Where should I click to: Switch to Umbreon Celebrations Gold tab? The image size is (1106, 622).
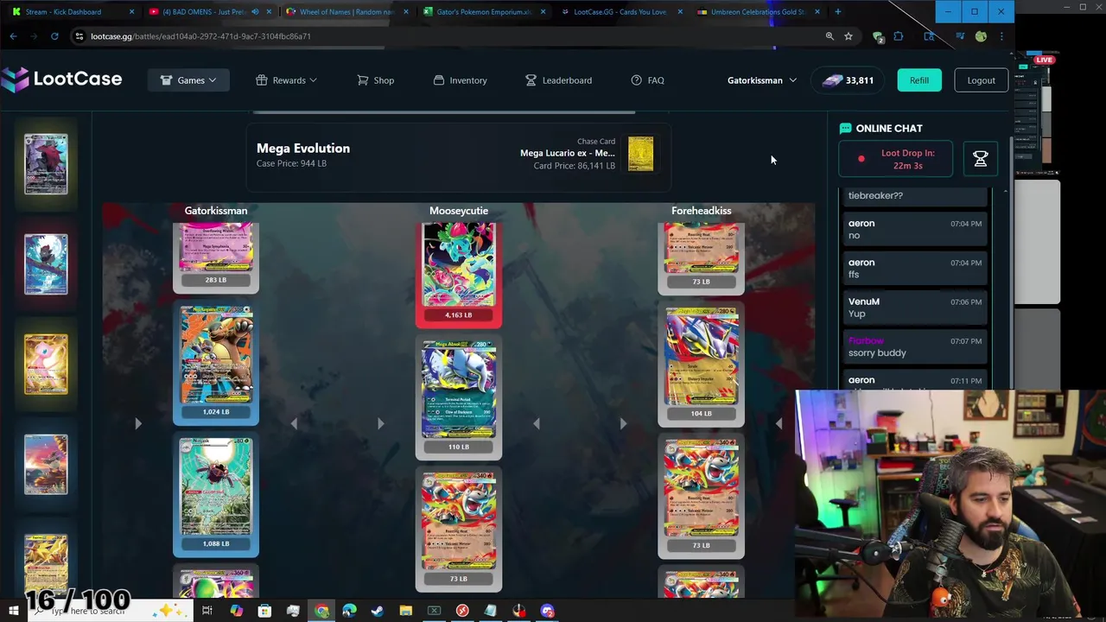[759, 11]
